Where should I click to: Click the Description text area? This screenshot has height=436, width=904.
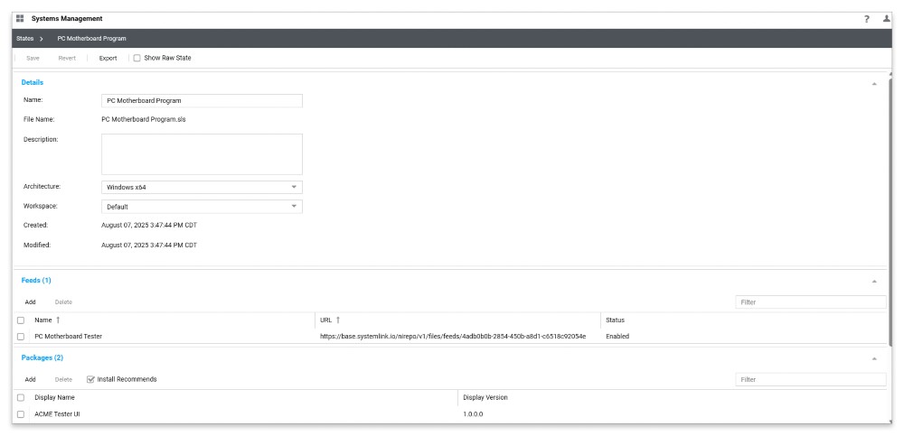coord(202,154)
